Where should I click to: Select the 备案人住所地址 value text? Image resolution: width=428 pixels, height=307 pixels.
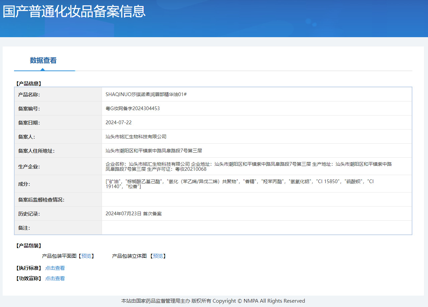pos(154,151)
